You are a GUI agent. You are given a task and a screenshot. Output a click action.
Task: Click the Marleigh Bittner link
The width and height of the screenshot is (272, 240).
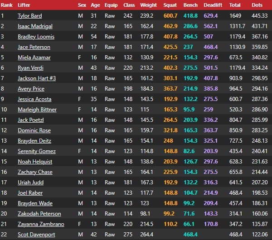tap(37, 109)
